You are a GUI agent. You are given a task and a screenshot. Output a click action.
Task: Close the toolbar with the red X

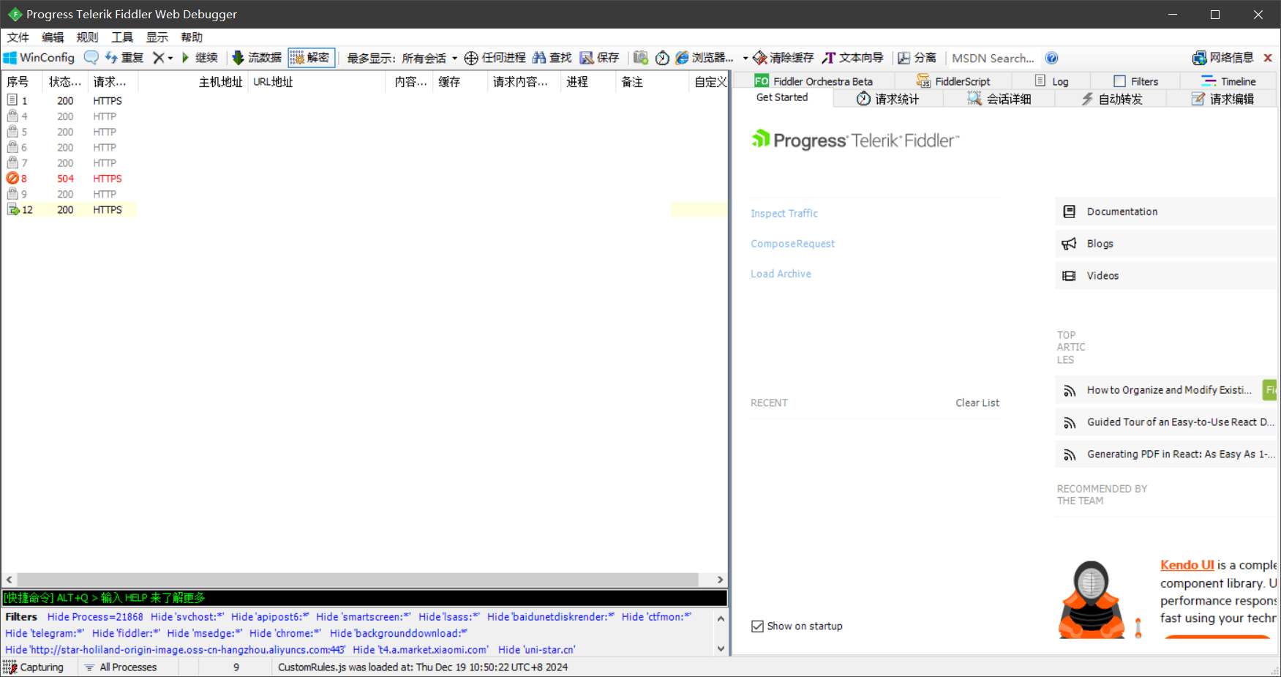[x=1268, y=58]
